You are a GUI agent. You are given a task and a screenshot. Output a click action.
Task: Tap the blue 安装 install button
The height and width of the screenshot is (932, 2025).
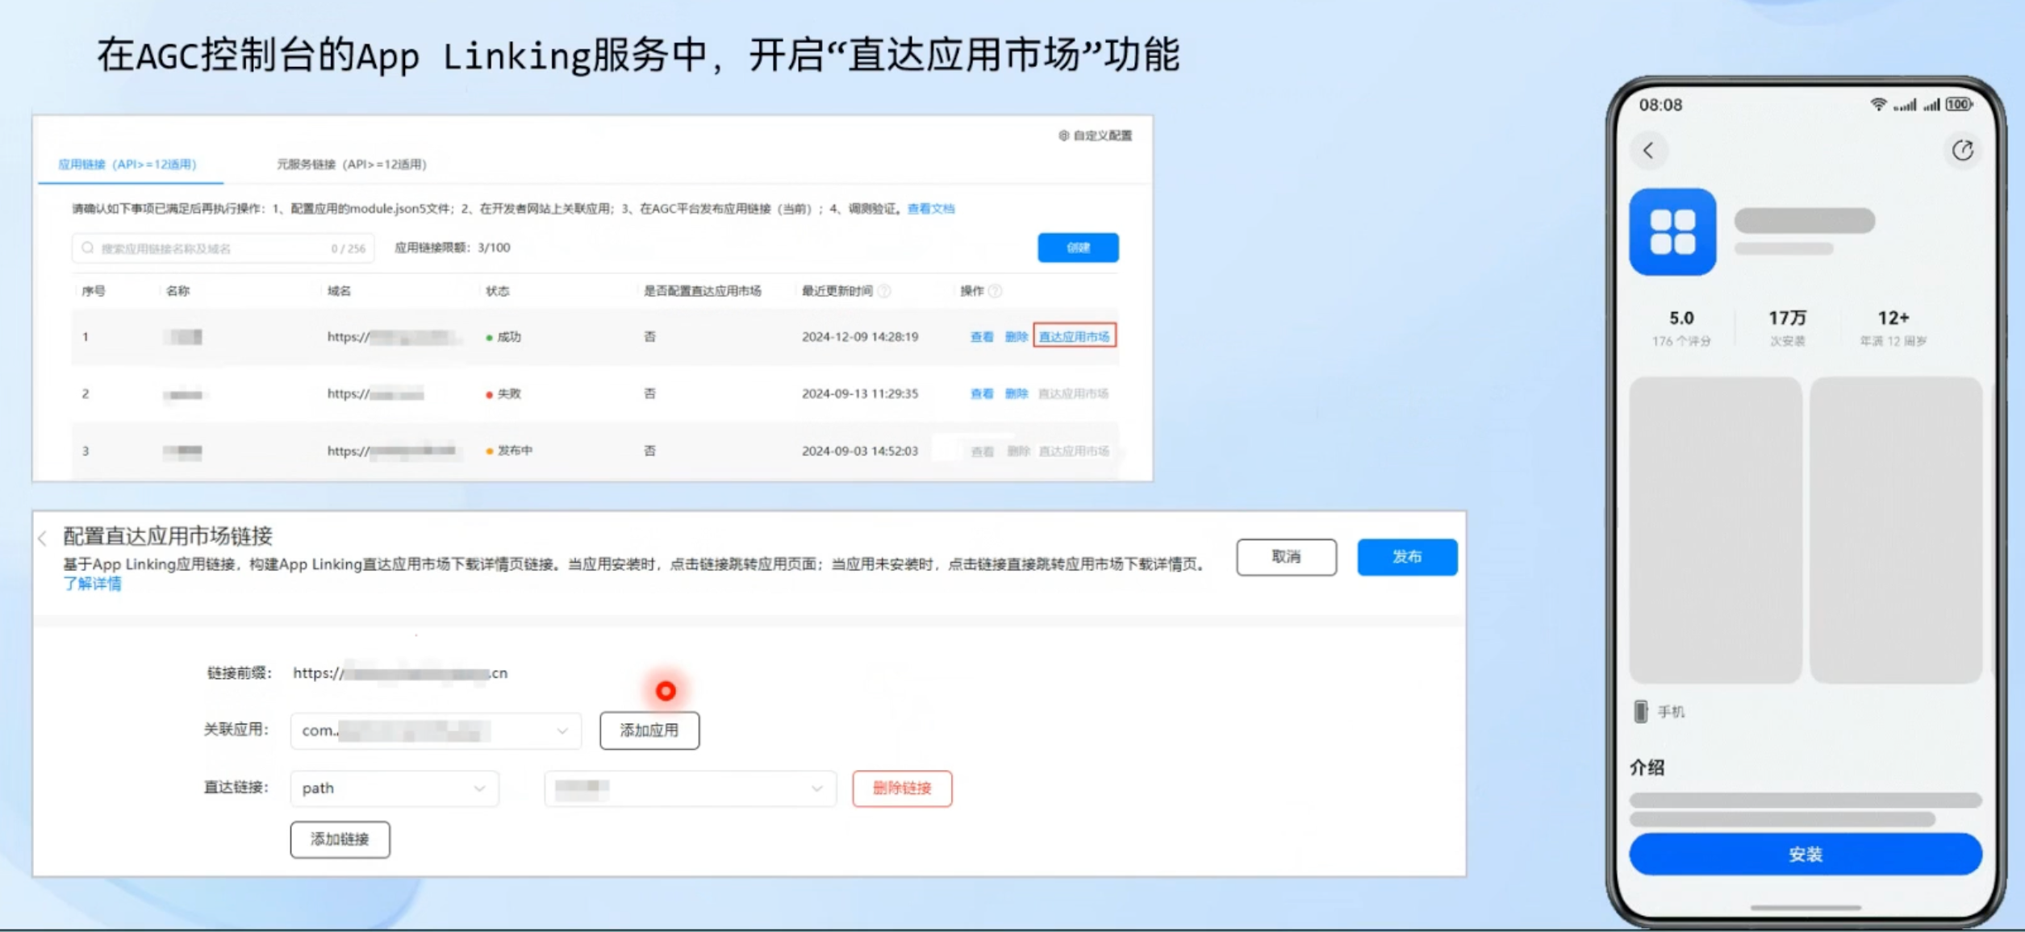coord(1805,855)
